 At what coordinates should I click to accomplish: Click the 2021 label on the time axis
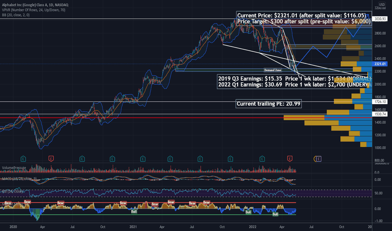point(133,227)
